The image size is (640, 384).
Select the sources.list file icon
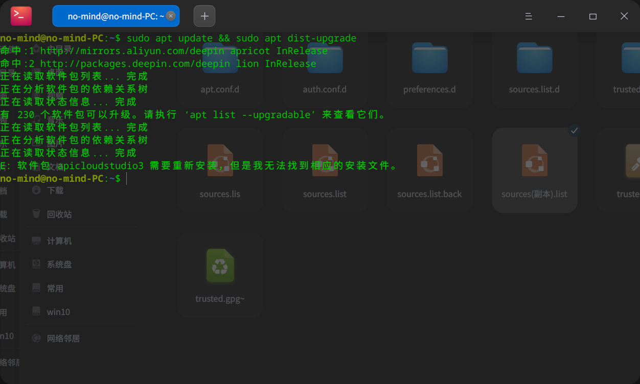click(x=325, y=160)
